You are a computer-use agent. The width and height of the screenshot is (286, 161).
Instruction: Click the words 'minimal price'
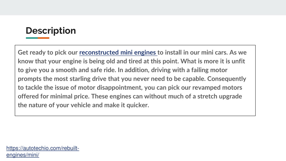pos(70,96)
